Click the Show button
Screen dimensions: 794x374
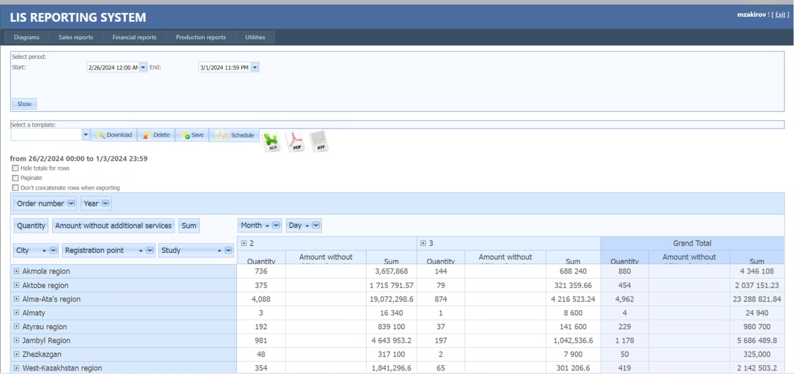pyautogui.click(x=24, y=104)
